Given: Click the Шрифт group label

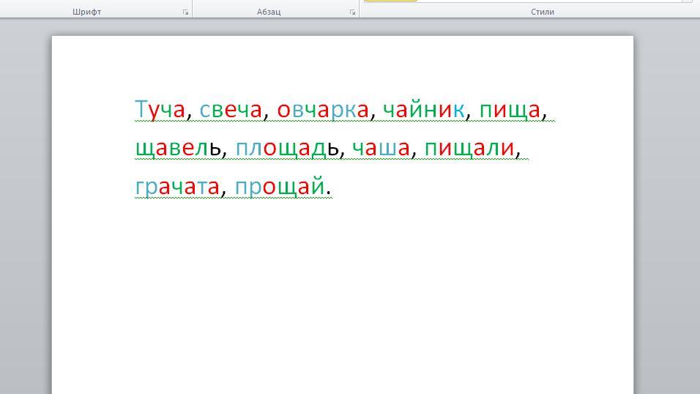Looking at the screenshot, I should point(87,12).
